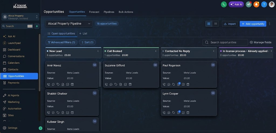The width and height of the screenshot is (276, 133).
Task: Open appointment icon on Suzanne Gifford card
Action: point(130,84)
